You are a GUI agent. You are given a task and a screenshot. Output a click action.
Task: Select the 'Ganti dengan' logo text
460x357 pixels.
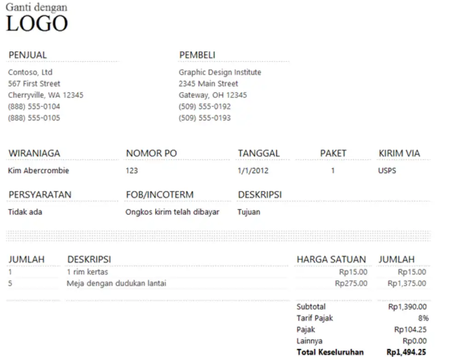[36, 7]
